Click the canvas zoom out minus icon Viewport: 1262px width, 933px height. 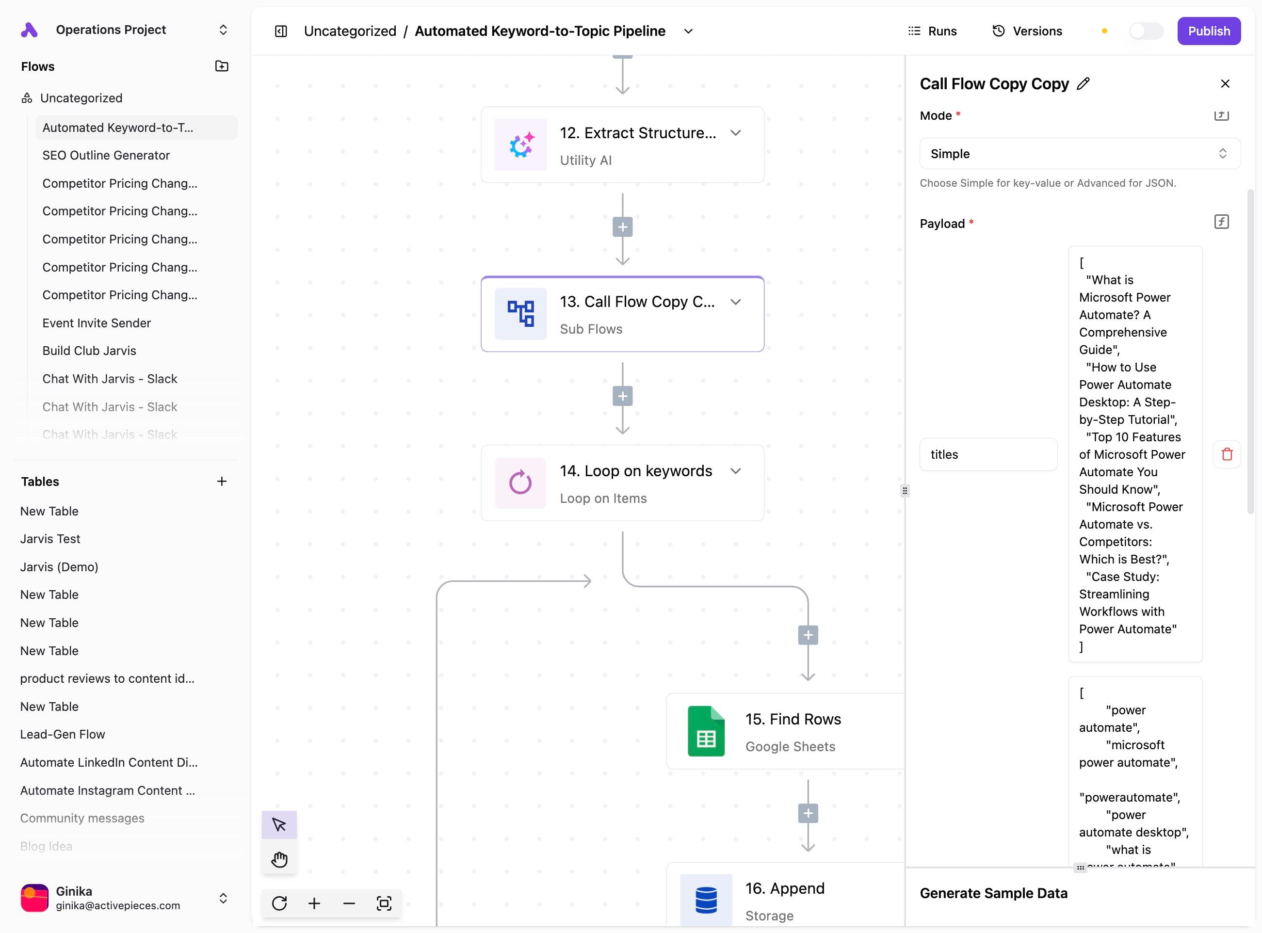(349, 903)
